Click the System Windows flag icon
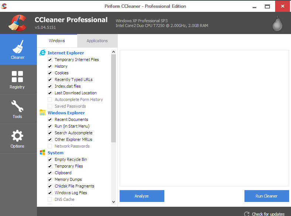This screenshot has height=216, width=291. (42, 153)
